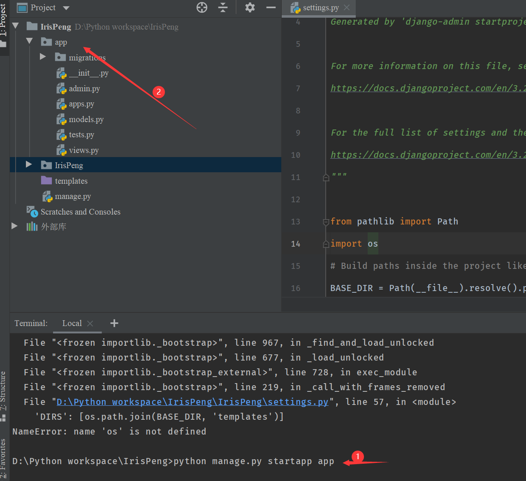Add a new terminal session

click(114, 323)
